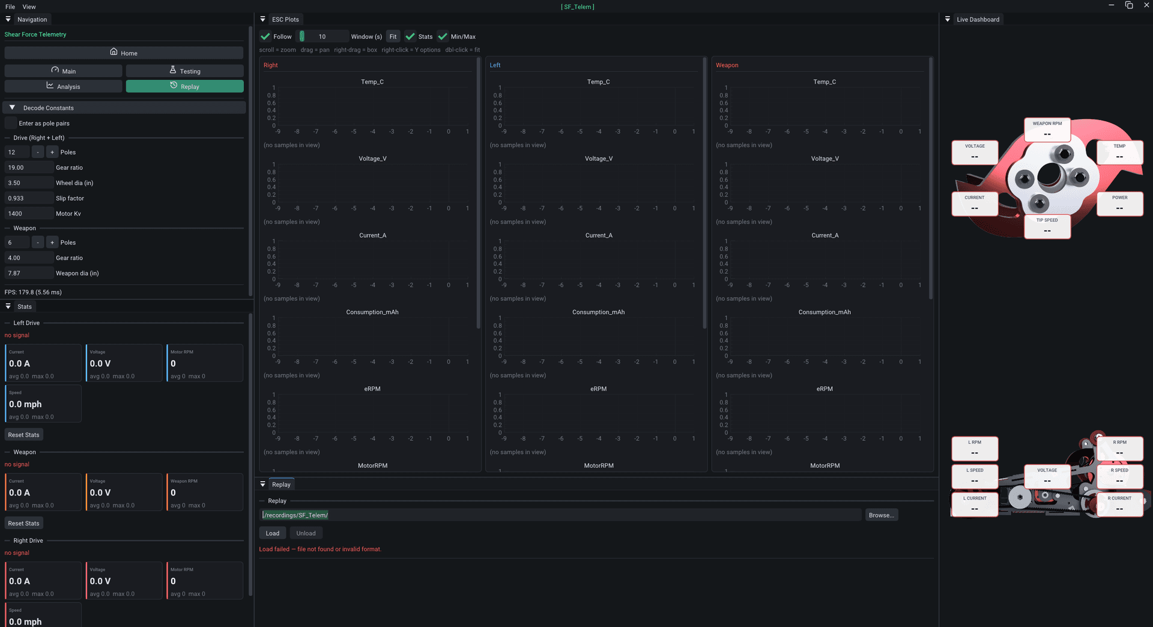Viewport: 1153px width, 627px height.
Task: Enable Enter as pole pairs checkbox
Action: pyautogui.click(x=11, y=123)
